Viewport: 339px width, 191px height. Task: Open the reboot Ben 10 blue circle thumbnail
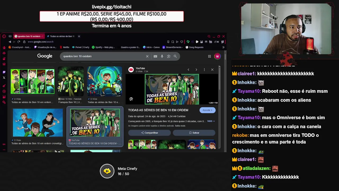[x=105, y=81]
